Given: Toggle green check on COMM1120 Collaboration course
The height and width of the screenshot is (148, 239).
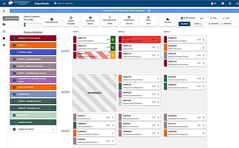Looking at the screenshot, I should coord(113,47).
